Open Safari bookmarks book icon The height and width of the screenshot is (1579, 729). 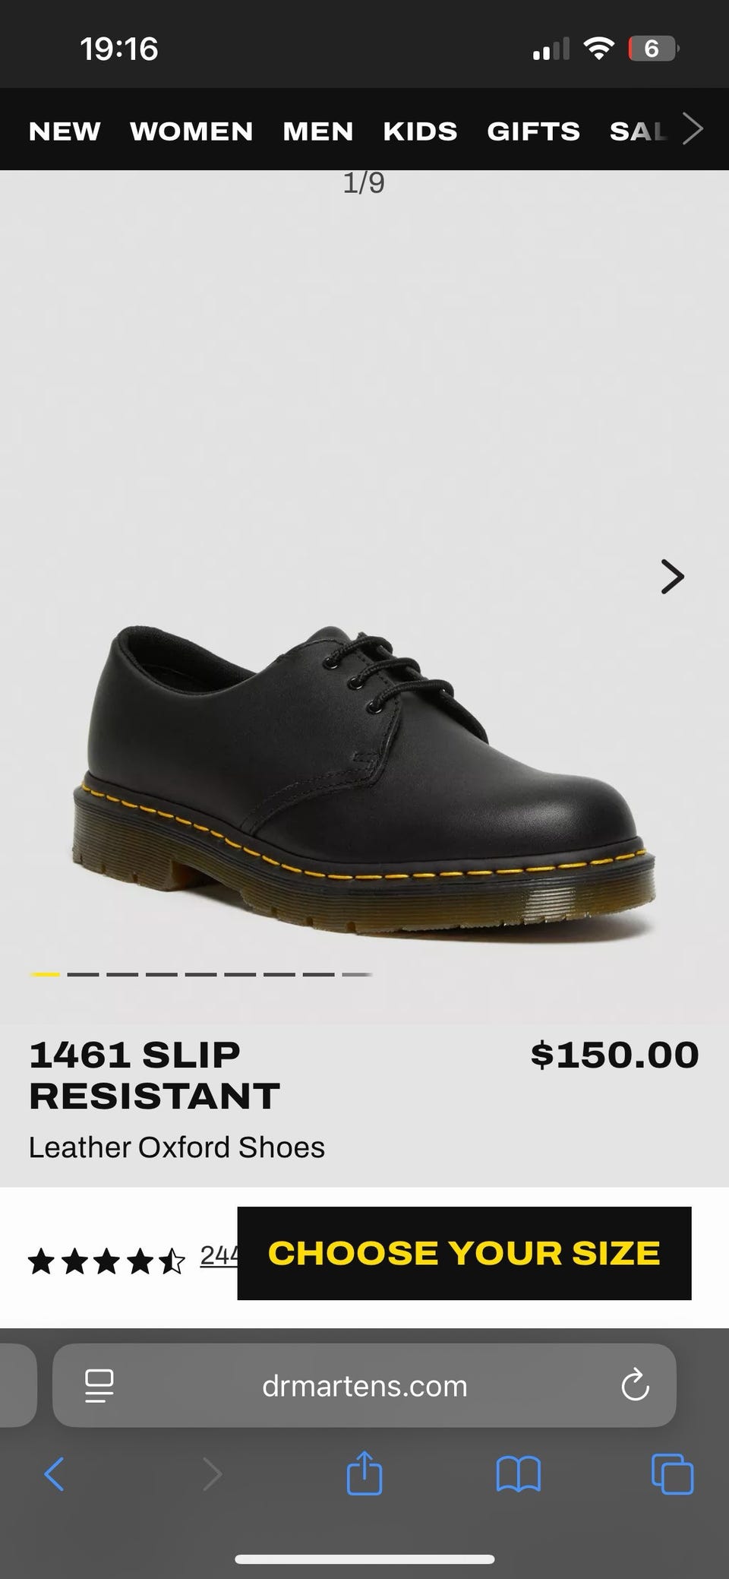point(518,1475)
